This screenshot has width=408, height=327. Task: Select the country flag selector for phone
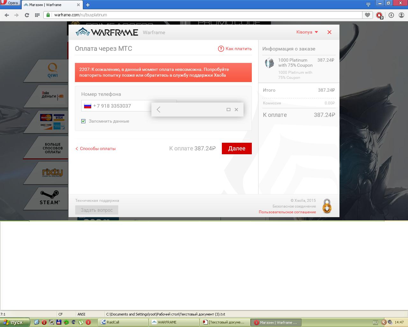[88, 106]
